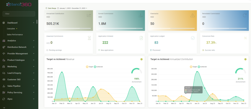The width and height of the screenshot is (251, 109).
Task: Click the Annualized Contribution trend chart icon
Action: coord(89,15)
